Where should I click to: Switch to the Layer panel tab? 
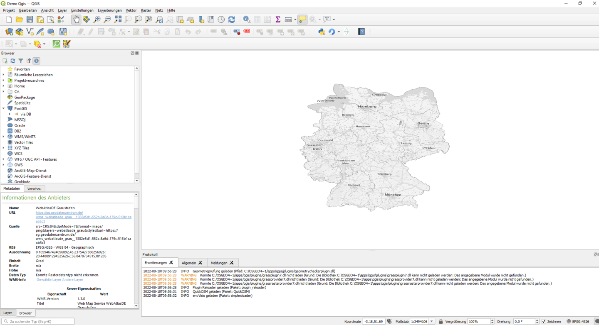pos(7,313)
